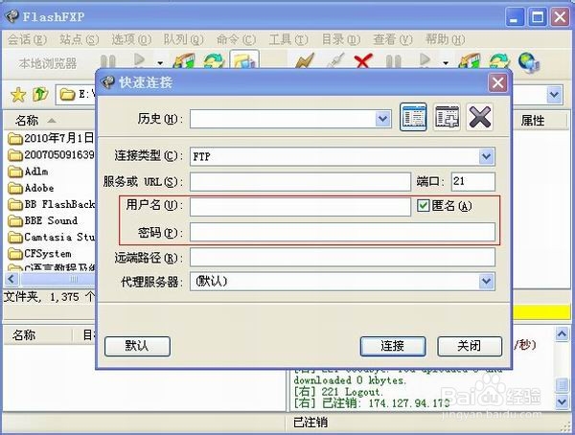The height and width of the screenshot is (435, 575).
Task: Open the 命令(C) menu
Action: pos(236,39)
